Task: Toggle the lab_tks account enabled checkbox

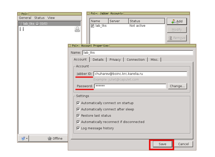Action: tap(93, 26)
